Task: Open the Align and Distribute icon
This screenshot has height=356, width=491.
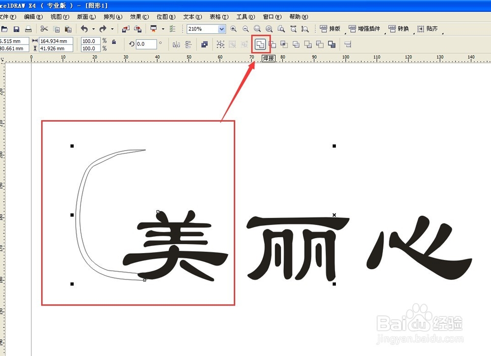Action: [x=348, y=45]
